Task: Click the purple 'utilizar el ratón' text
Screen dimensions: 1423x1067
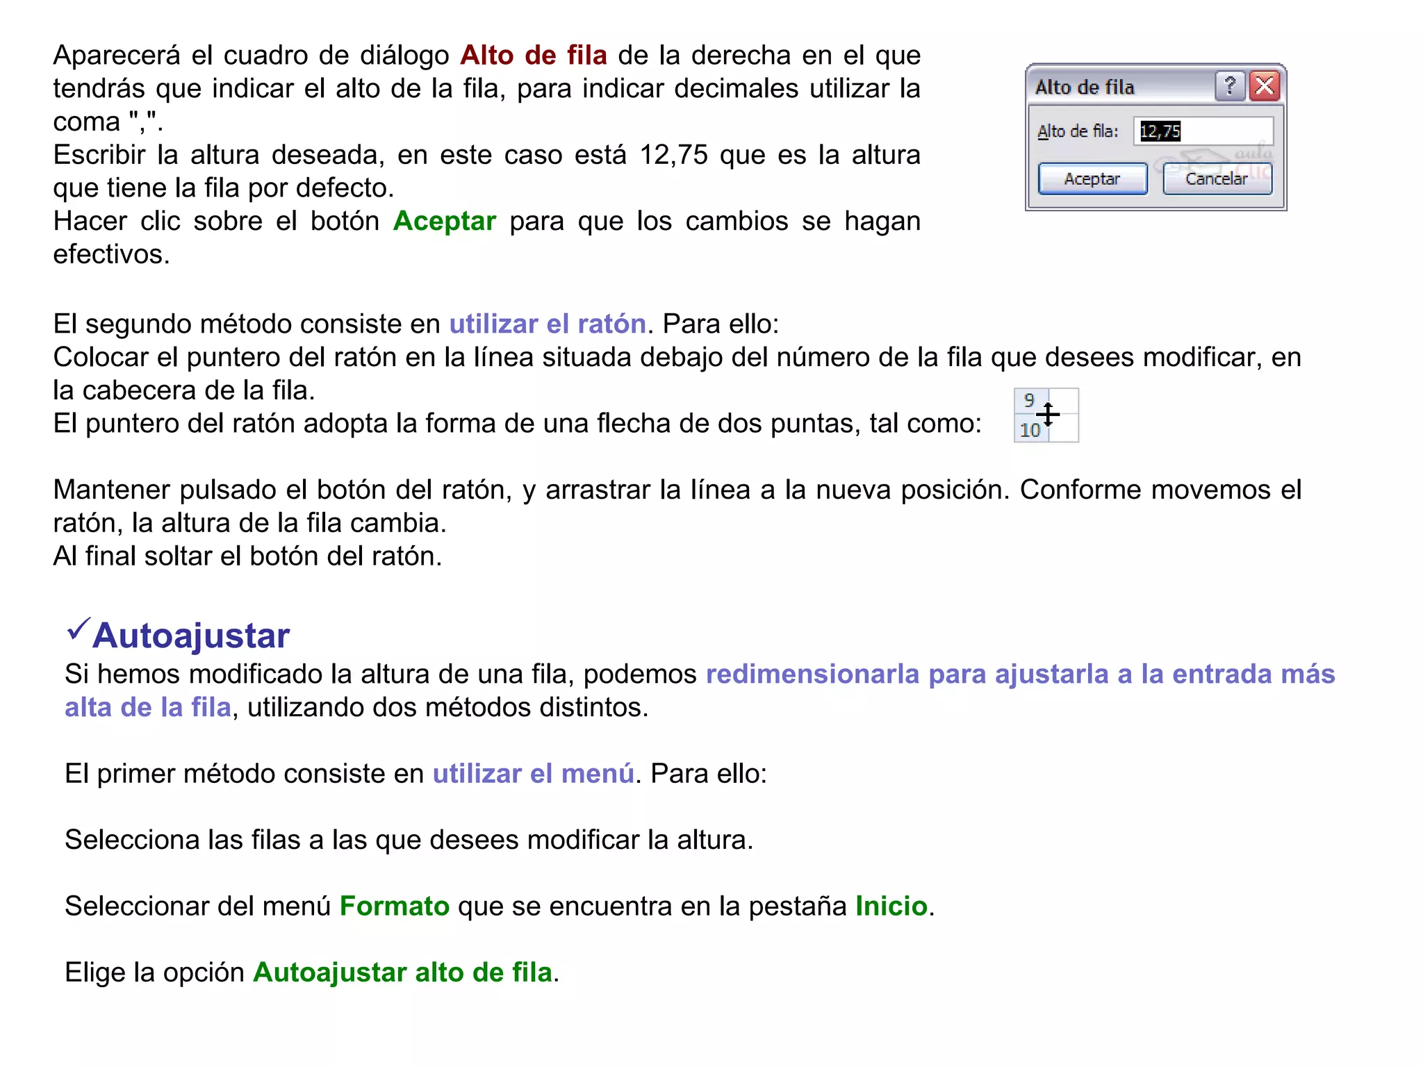Action: pos(548,324)
